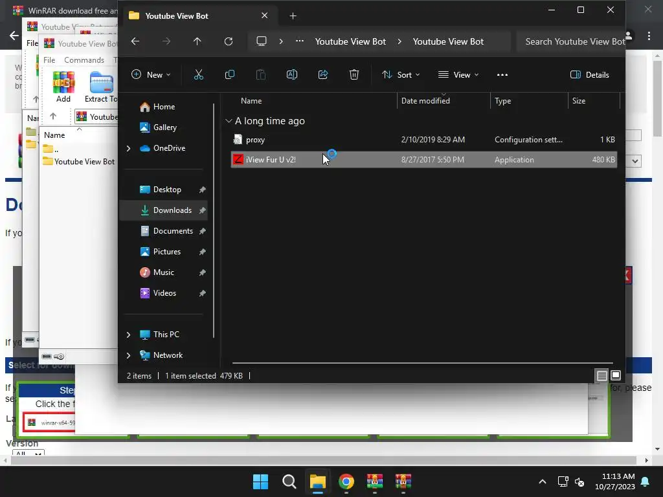Select Youtube View Bot folder in WinRAR list
The width and height of the screenshot is (663, 497).
[x=78, y=161]
